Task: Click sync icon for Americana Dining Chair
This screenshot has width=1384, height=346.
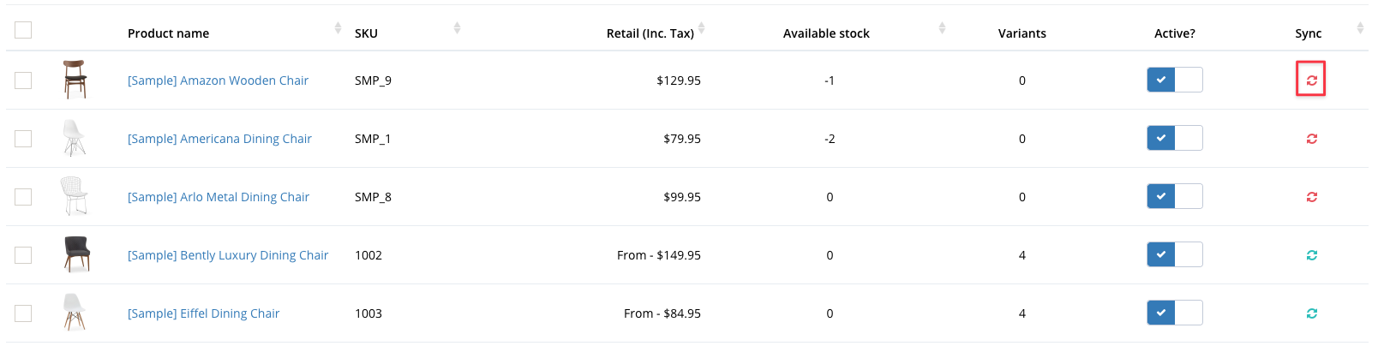Action: click(x=1311, y=138)
